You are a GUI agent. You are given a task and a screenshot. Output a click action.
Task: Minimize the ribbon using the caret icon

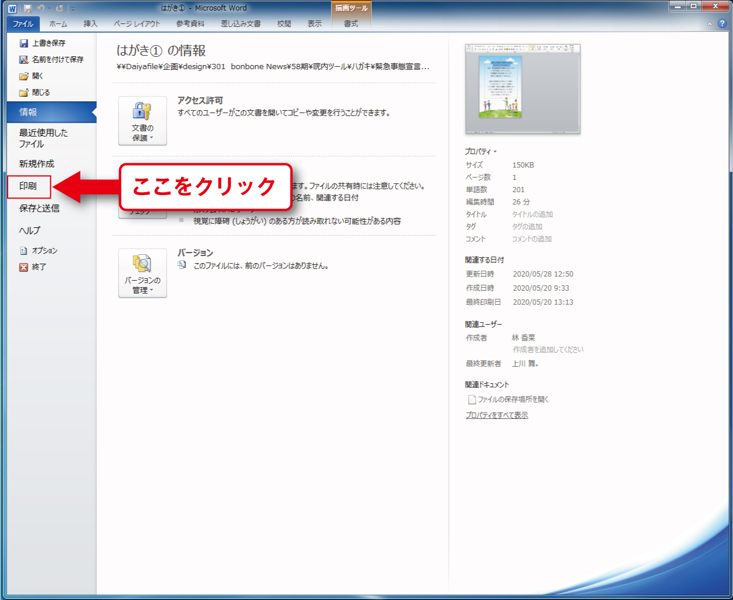[710, 24]
